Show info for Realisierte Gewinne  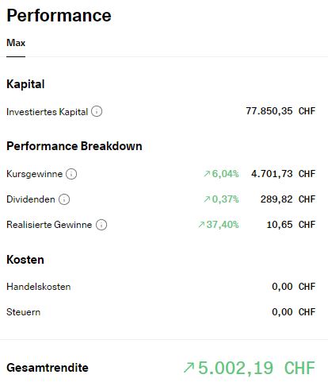[101, 225]
